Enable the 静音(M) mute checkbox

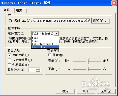50,55
